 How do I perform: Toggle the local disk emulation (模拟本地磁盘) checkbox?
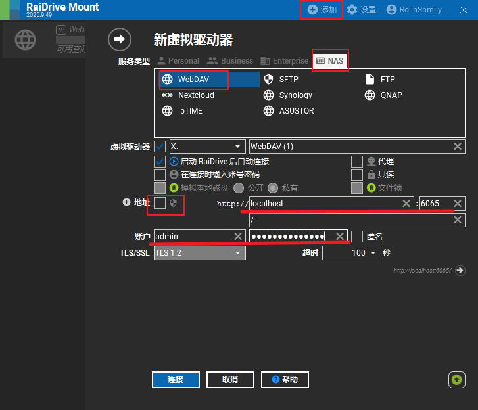click(x=160, y=188)
